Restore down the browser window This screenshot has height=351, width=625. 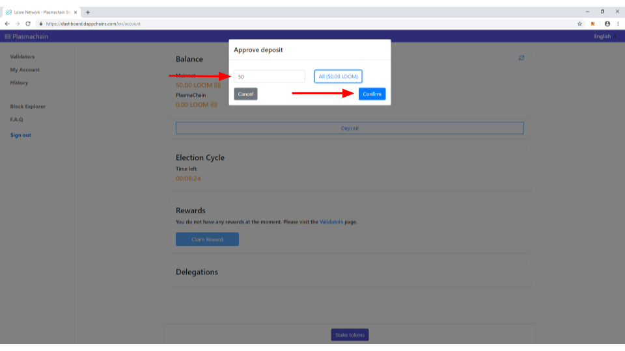tap(602, 12)
